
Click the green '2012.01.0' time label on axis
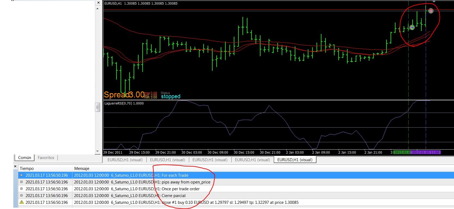tap(402, 153)
